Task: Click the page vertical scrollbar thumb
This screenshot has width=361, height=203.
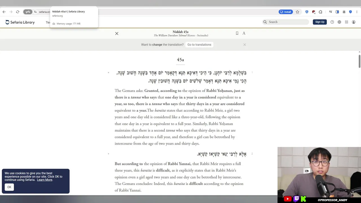Action: click(x=360, y=61)
